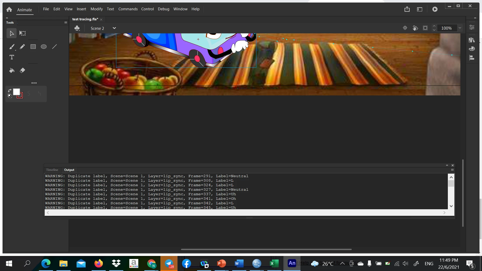Open the Library panel icon
This screenshot has height=271, width=482.
tap(472, 40)
